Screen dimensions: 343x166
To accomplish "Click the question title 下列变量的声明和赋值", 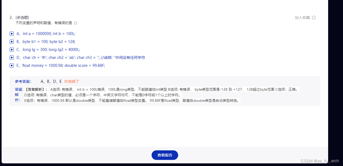I will [x=46, y=23].
